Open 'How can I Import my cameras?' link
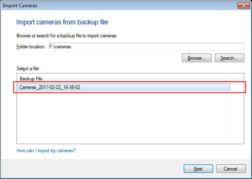Screen dimensions: 252x179 click(x=46, y=151)
